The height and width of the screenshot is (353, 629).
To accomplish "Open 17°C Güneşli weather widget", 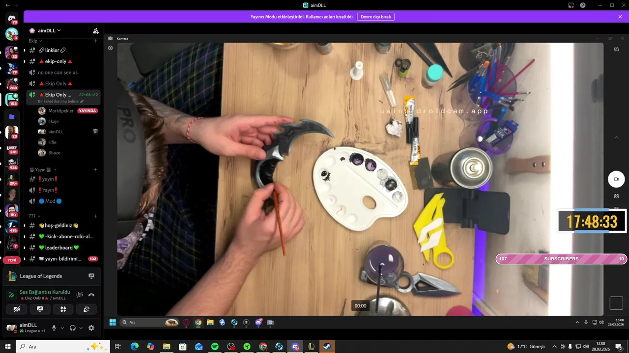I will click(526, 347).
